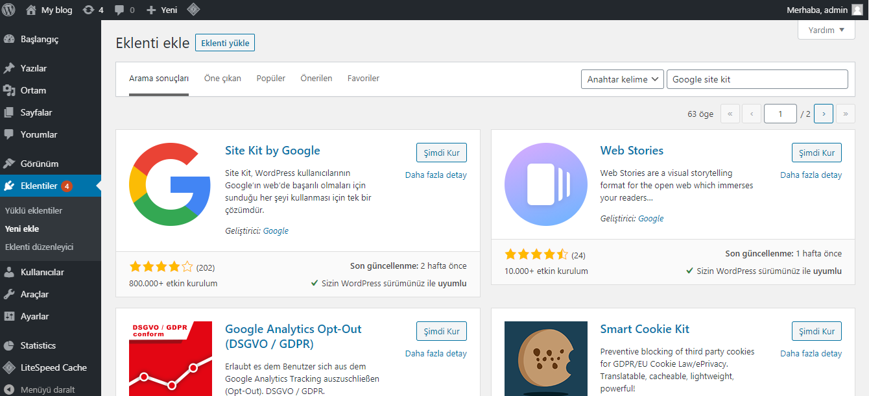
Task: Click the Web Stories plugin logo
Action: pyautogui.click(x=545, y=184)
